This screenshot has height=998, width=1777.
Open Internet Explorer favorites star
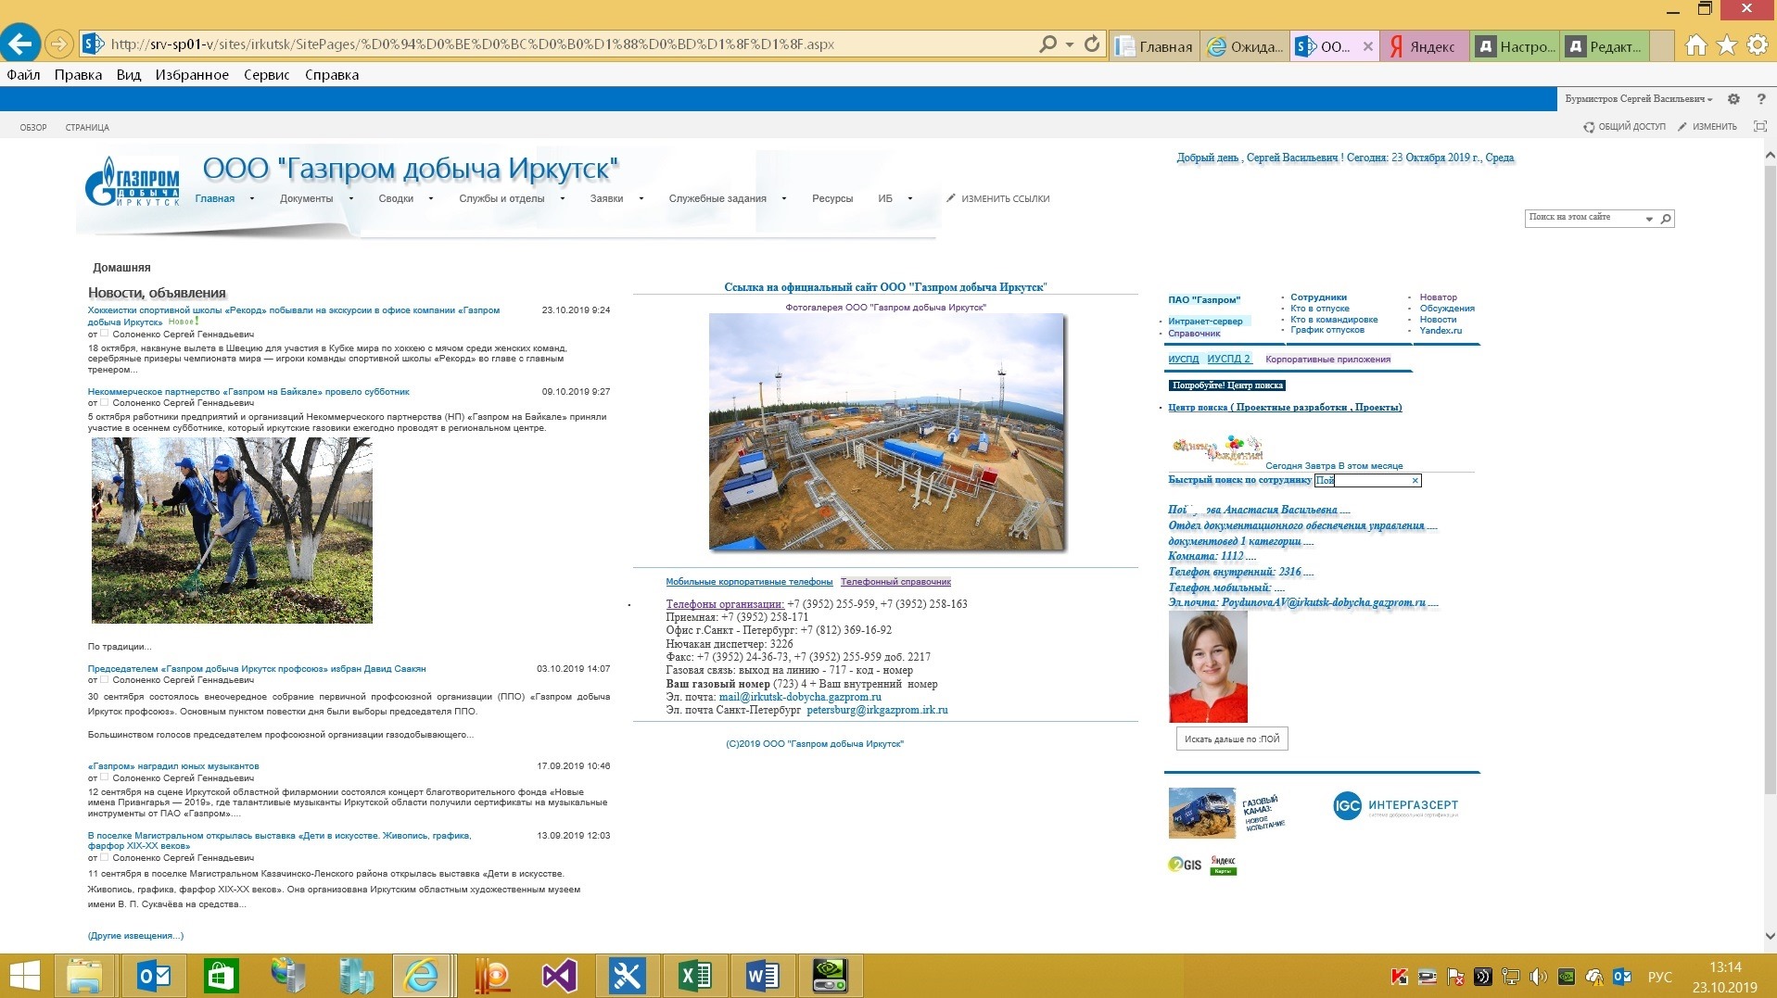[x=1726, y=44]
